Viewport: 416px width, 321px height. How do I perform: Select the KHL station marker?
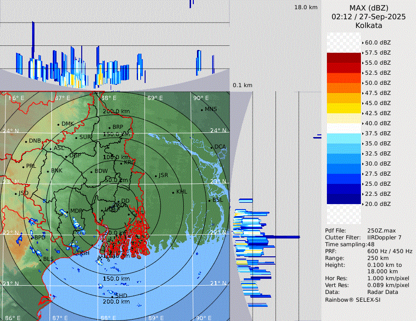173,192
